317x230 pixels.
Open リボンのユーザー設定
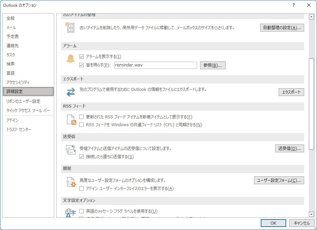pyautogui.click(x=28, y=101)
